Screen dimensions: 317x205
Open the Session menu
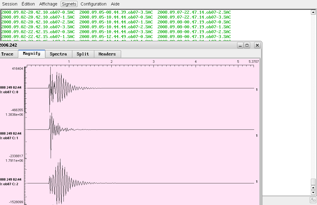click(10, 4)
